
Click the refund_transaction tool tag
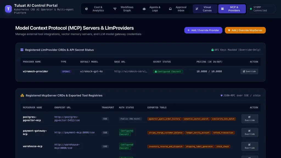(x=223, y=132)
